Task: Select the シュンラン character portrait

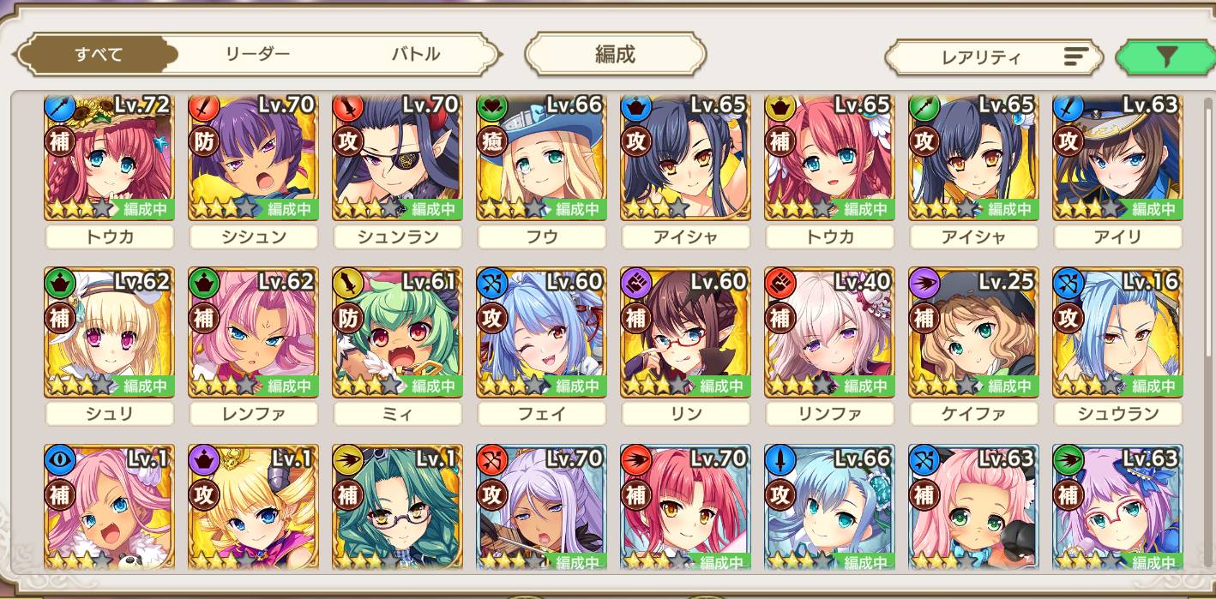Action: click(x=396, y=158)
